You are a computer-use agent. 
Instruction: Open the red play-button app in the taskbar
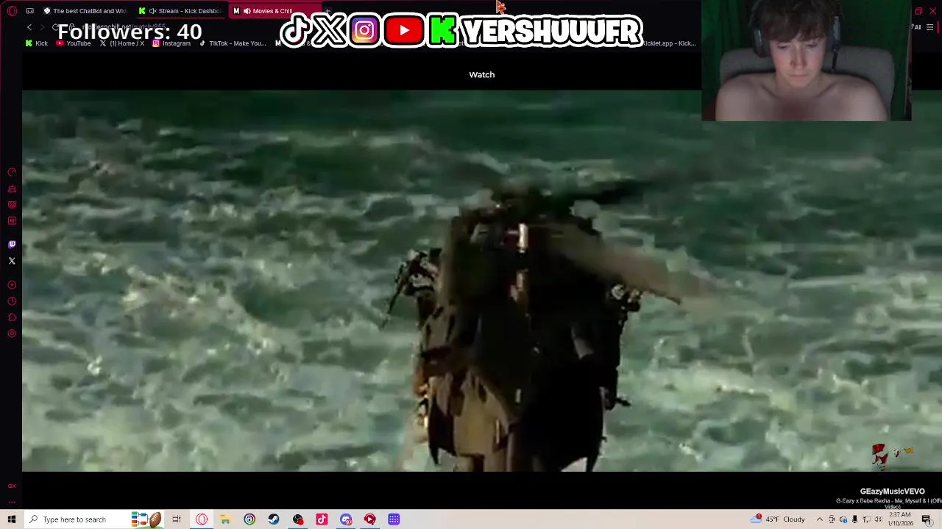pos(369,519)
